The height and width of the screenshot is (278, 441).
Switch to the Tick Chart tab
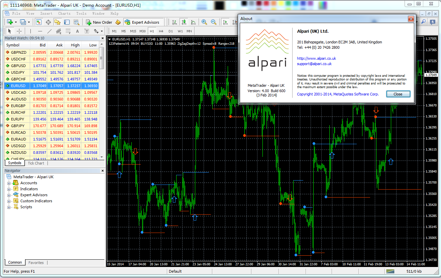tap(36, 163)
